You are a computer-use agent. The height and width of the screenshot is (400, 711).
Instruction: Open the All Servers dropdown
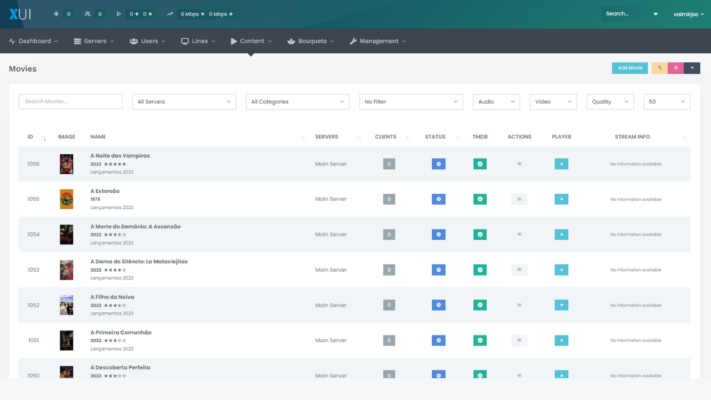click(x=184, y=102)
